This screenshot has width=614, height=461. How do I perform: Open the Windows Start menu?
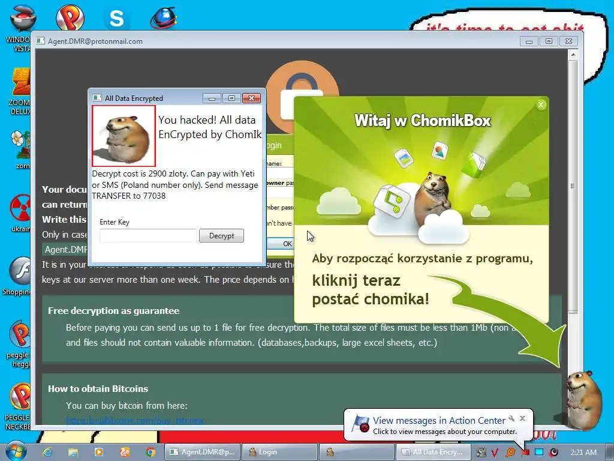[x=16, y=451]
